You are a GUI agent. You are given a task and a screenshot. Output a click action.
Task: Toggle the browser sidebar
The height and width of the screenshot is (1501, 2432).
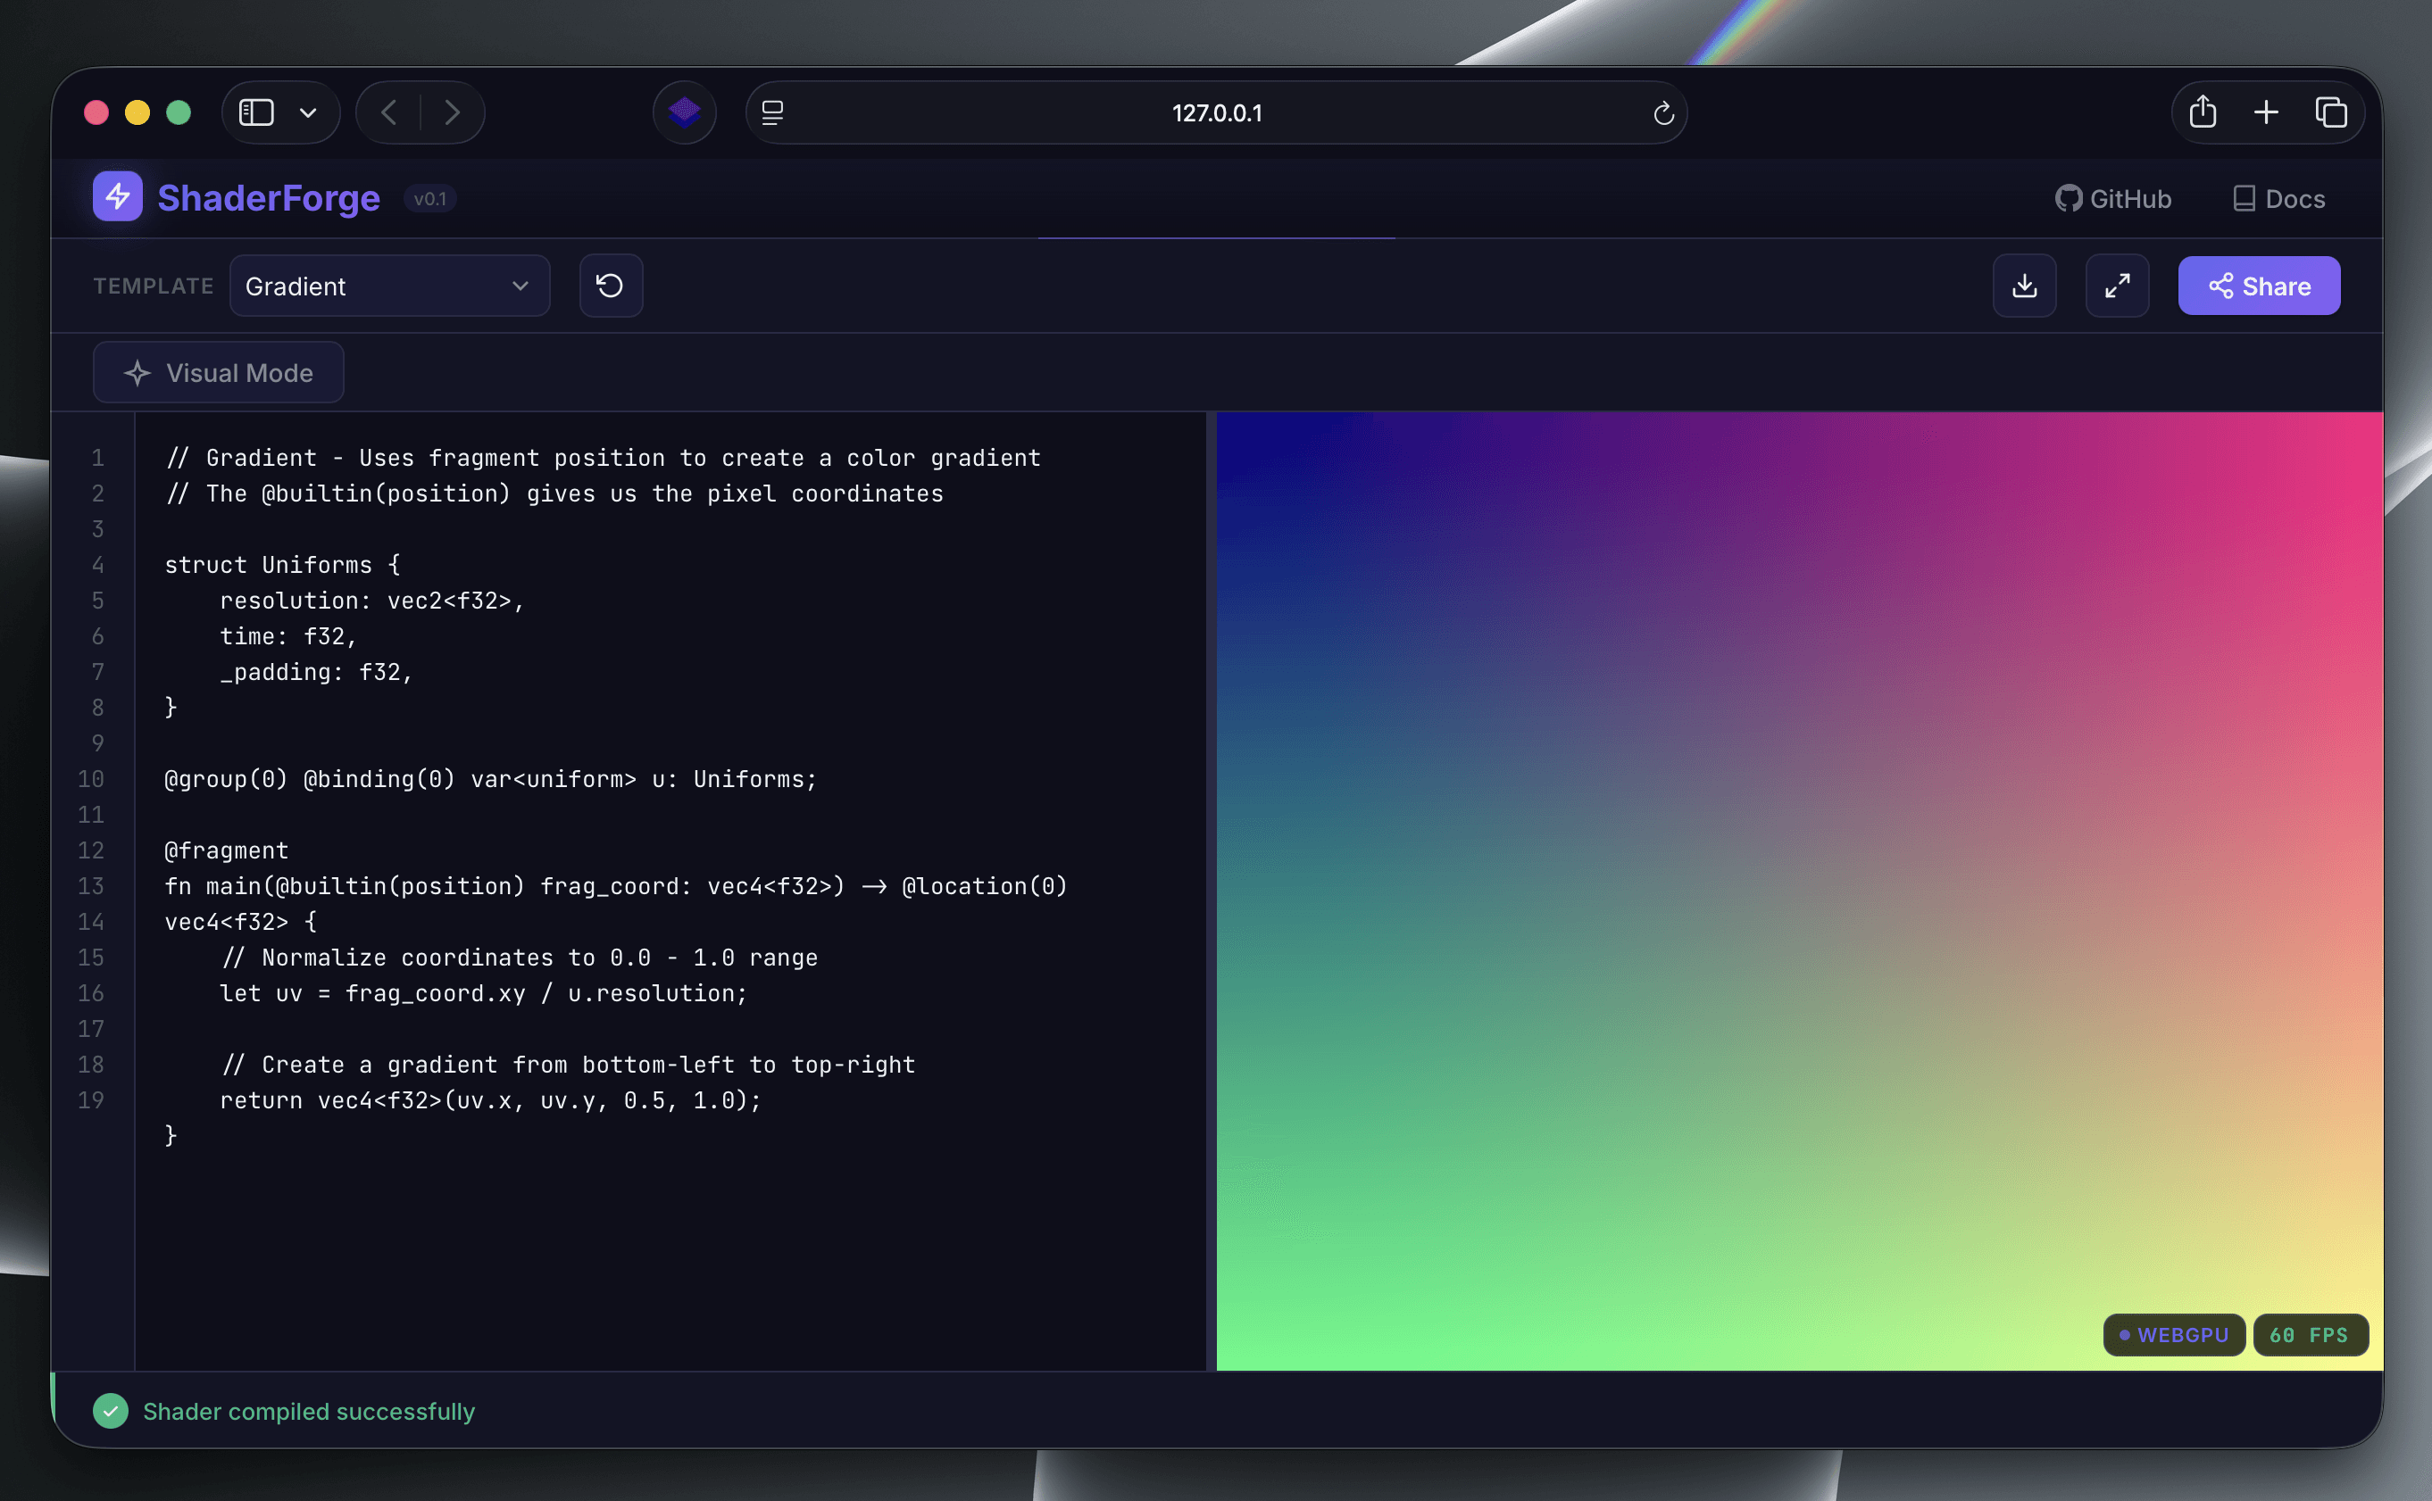click(x=256, y=112)
